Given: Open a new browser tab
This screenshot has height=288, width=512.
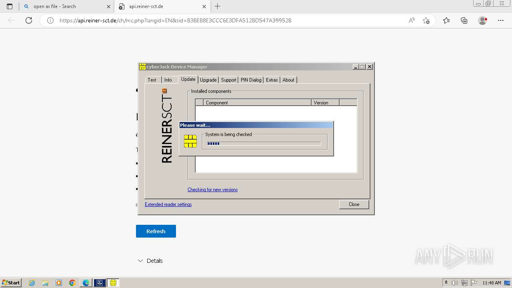Looking at the screenshot, I should click(x=217, y=6).
